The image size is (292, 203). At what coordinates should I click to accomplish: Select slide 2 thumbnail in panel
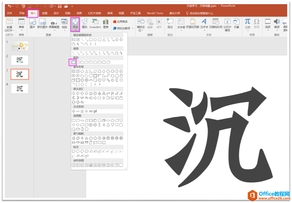point(20,60)
